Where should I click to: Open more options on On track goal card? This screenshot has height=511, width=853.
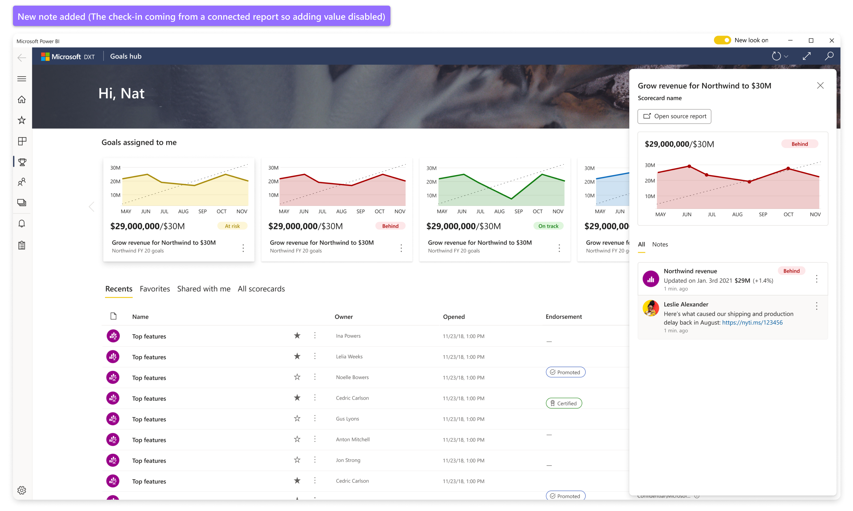click(559, 248)
